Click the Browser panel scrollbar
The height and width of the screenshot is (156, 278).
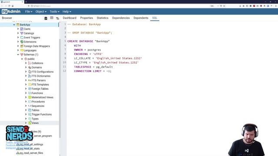point(60,88)
